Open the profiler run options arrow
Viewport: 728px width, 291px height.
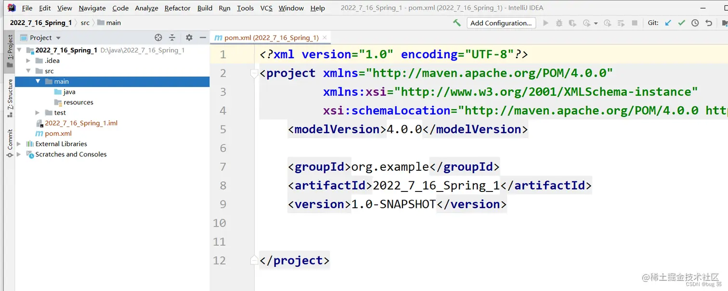596,23
